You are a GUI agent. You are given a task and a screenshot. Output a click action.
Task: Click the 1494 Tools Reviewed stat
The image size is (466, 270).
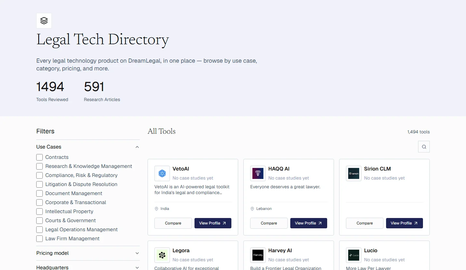coord(52,91)
